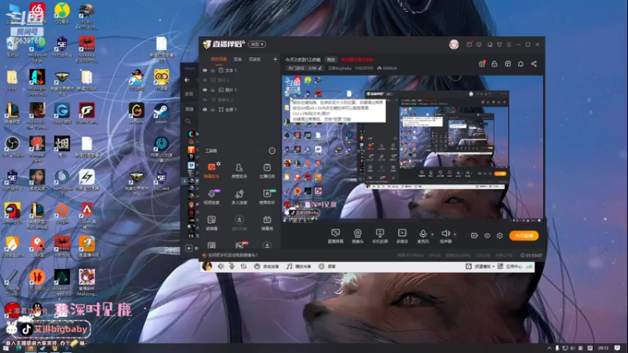This screenshot has height=353, width=628.
Task: Open the 弹幕鸭 tool
Action: 267,223
